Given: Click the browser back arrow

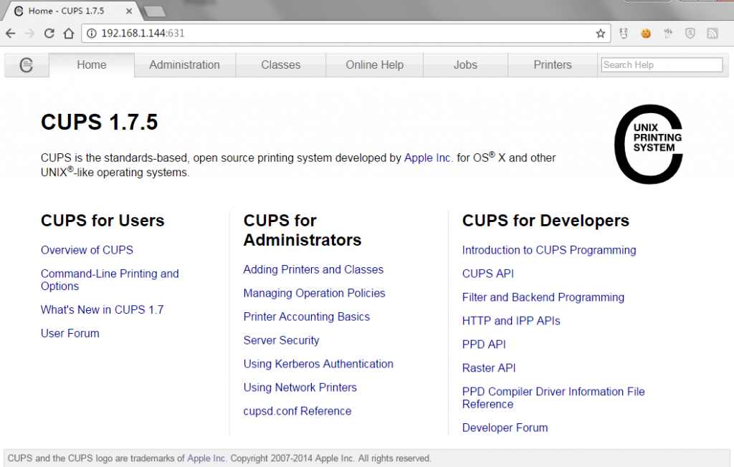Looking at the screenshot, I should tap(10, 33).
